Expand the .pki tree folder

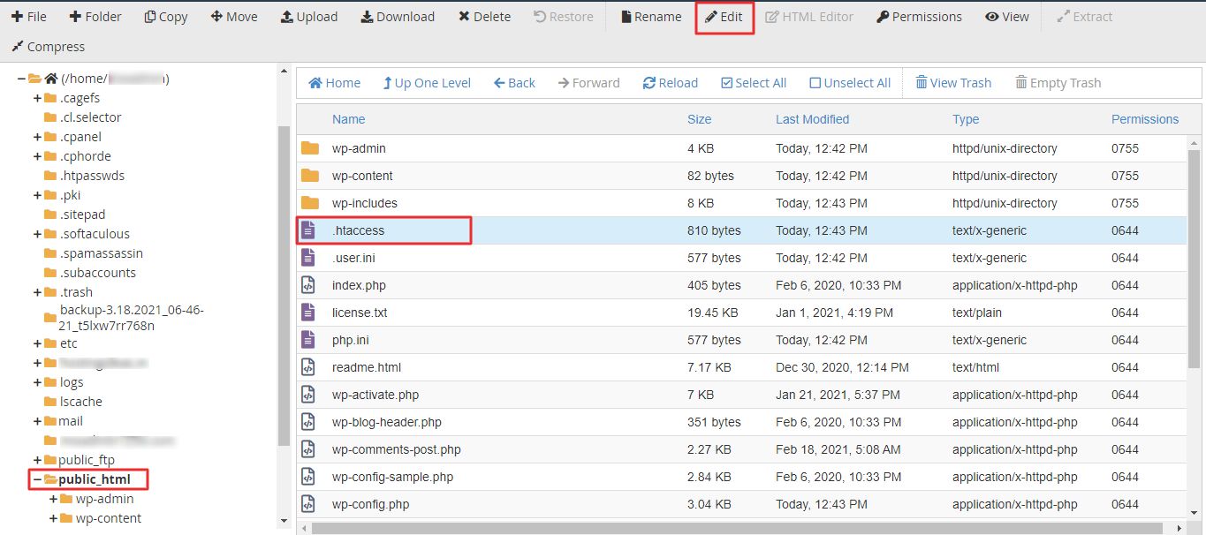coord(37,195)
